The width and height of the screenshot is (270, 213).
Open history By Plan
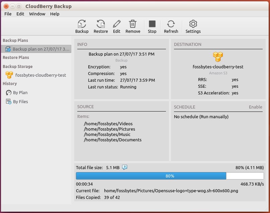click(x=20, y=93)
